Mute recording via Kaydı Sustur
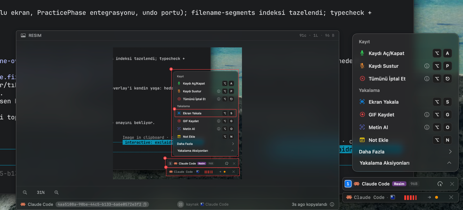 tap(405, 66)
